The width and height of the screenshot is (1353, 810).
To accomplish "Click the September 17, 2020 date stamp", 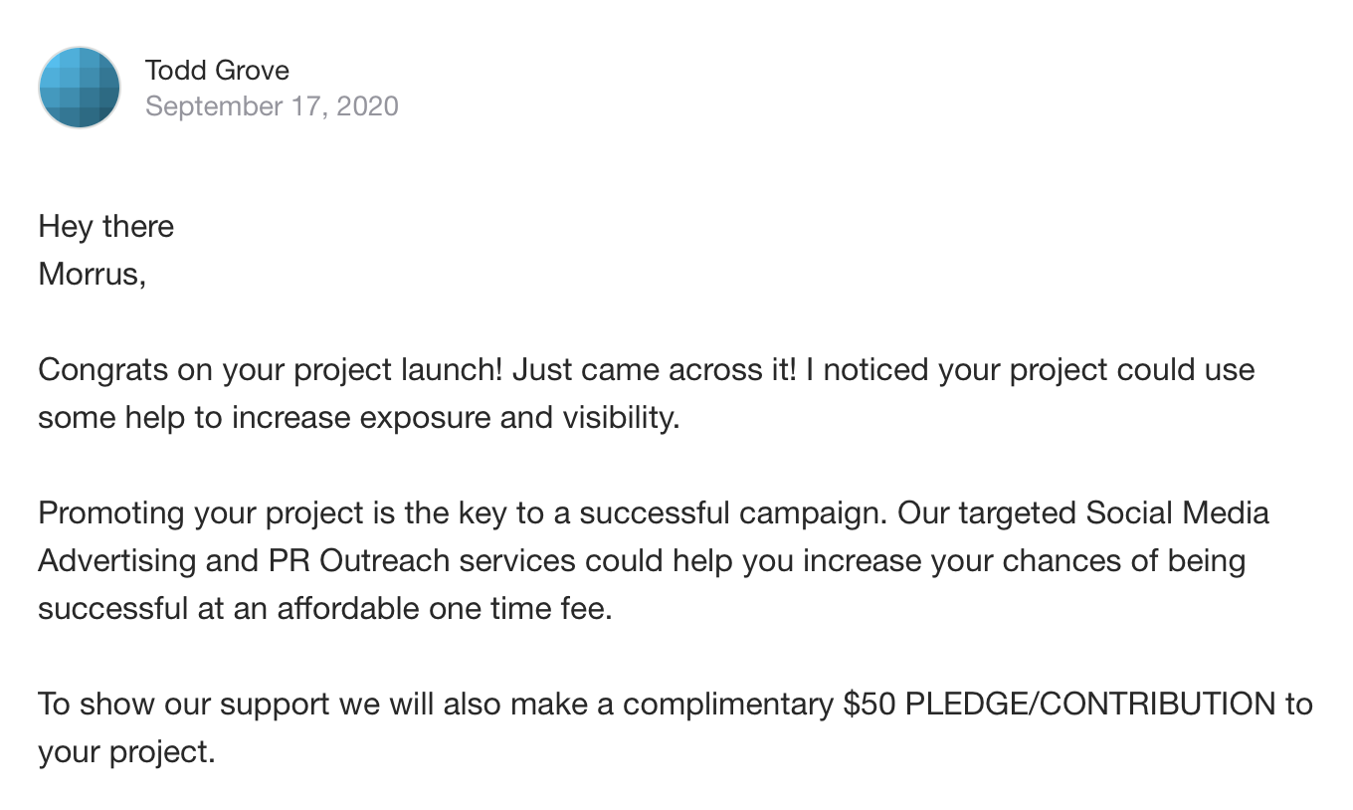I will (272, 105).
